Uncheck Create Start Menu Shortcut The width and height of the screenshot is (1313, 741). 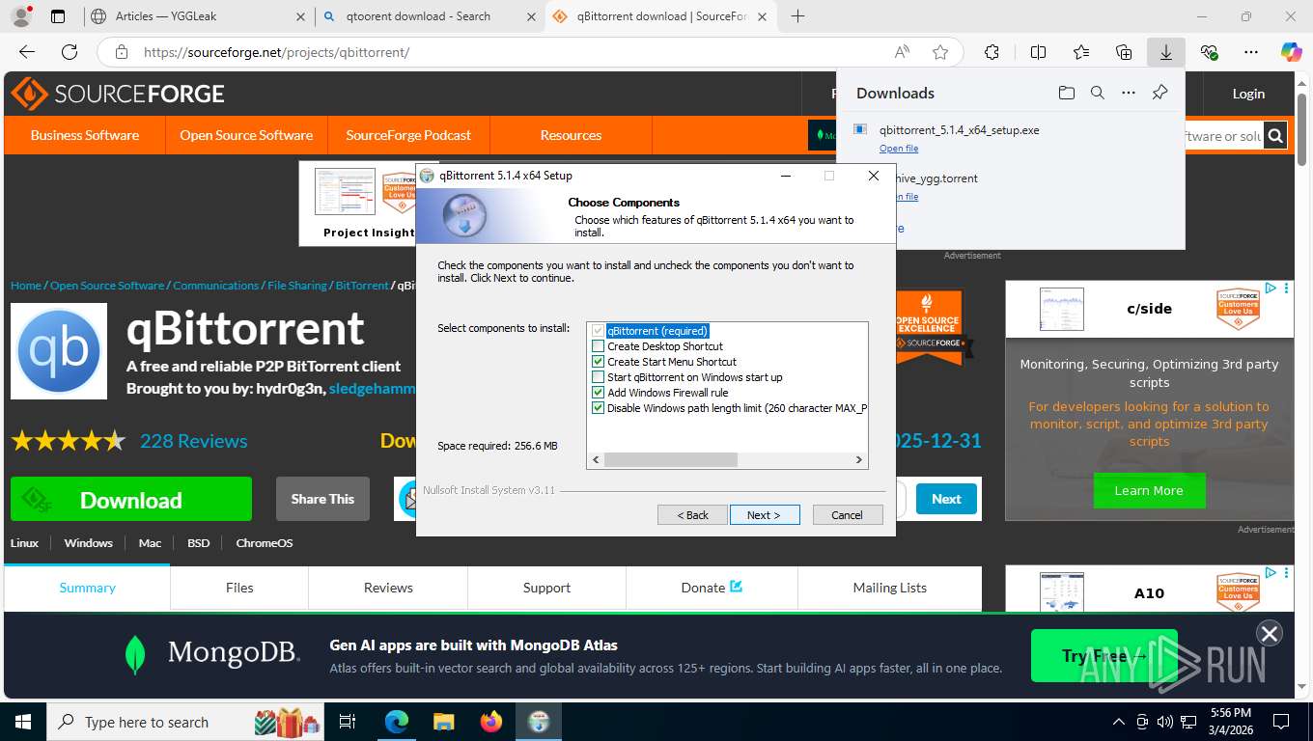tap(599, 362)
